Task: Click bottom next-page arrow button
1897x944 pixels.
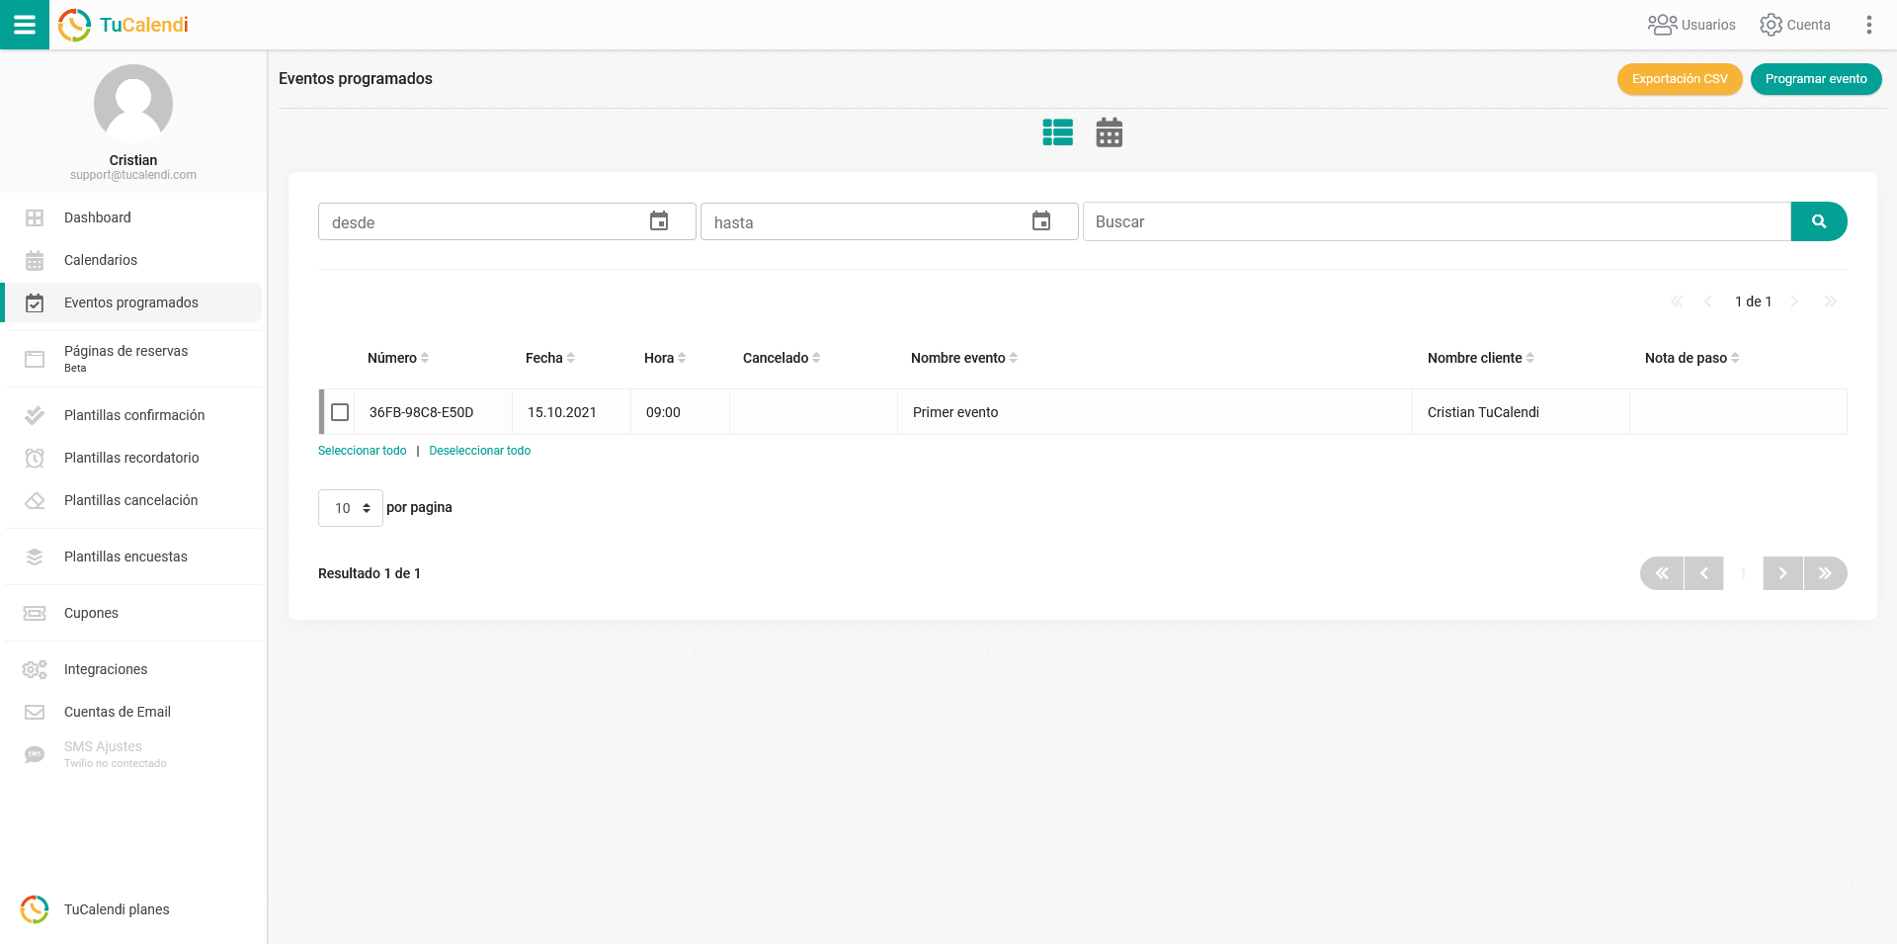Action: pyautogui.click(x=1783, y=573)
